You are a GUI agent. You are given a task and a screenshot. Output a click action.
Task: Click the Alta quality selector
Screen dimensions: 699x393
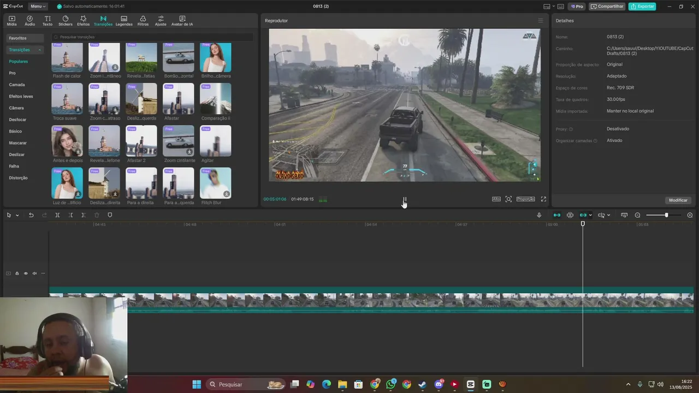496,199
